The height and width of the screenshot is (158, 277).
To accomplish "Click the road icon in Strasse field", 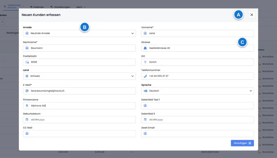I will click(x=145, y=48).
